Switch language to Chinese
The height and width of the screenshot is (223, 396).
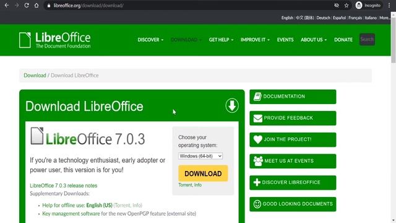pos(305,18)
